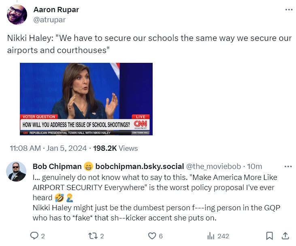
Task: Play the Nikki Haley CNN town hall video
Action: [x=86, y=99]
